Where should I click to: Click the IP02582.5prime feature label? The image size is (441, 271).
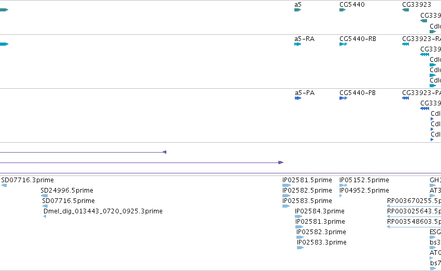tap(307, 191)
